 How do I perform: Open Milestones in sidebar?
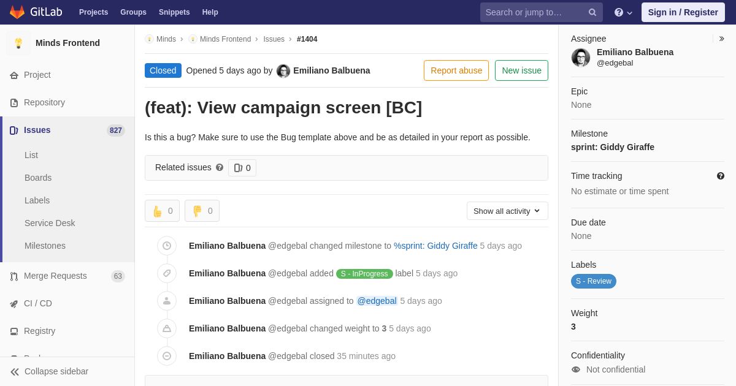[45, 246]
